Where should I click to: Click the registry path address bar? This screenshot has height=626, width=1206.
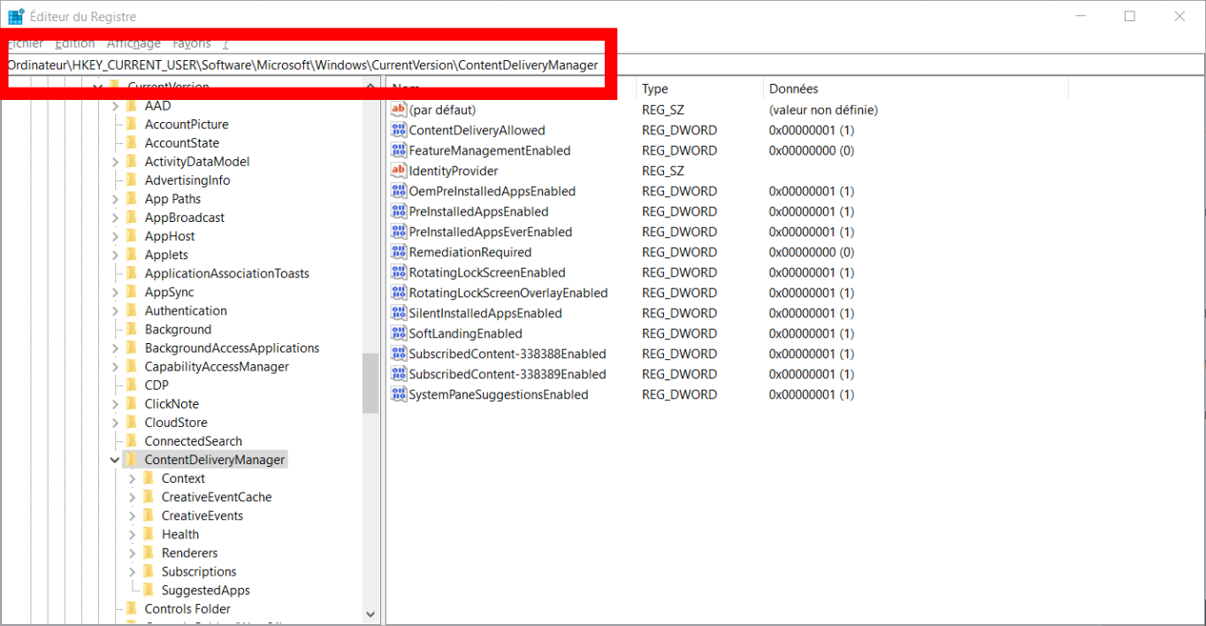(796, 65)
